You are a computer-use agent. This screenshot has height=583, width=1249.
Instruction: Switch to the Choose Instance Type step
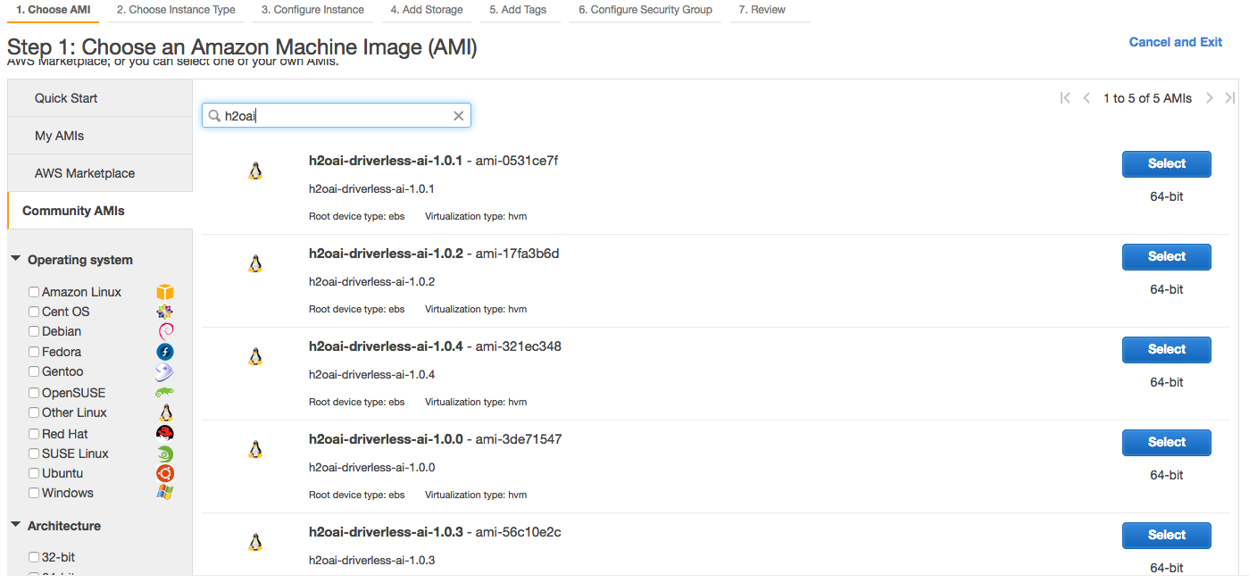coord(175,10)
